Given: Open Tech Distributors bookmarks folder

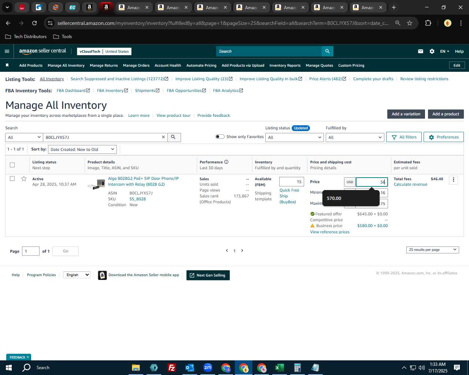Looking at the screenshot, I should pos(26,37).
